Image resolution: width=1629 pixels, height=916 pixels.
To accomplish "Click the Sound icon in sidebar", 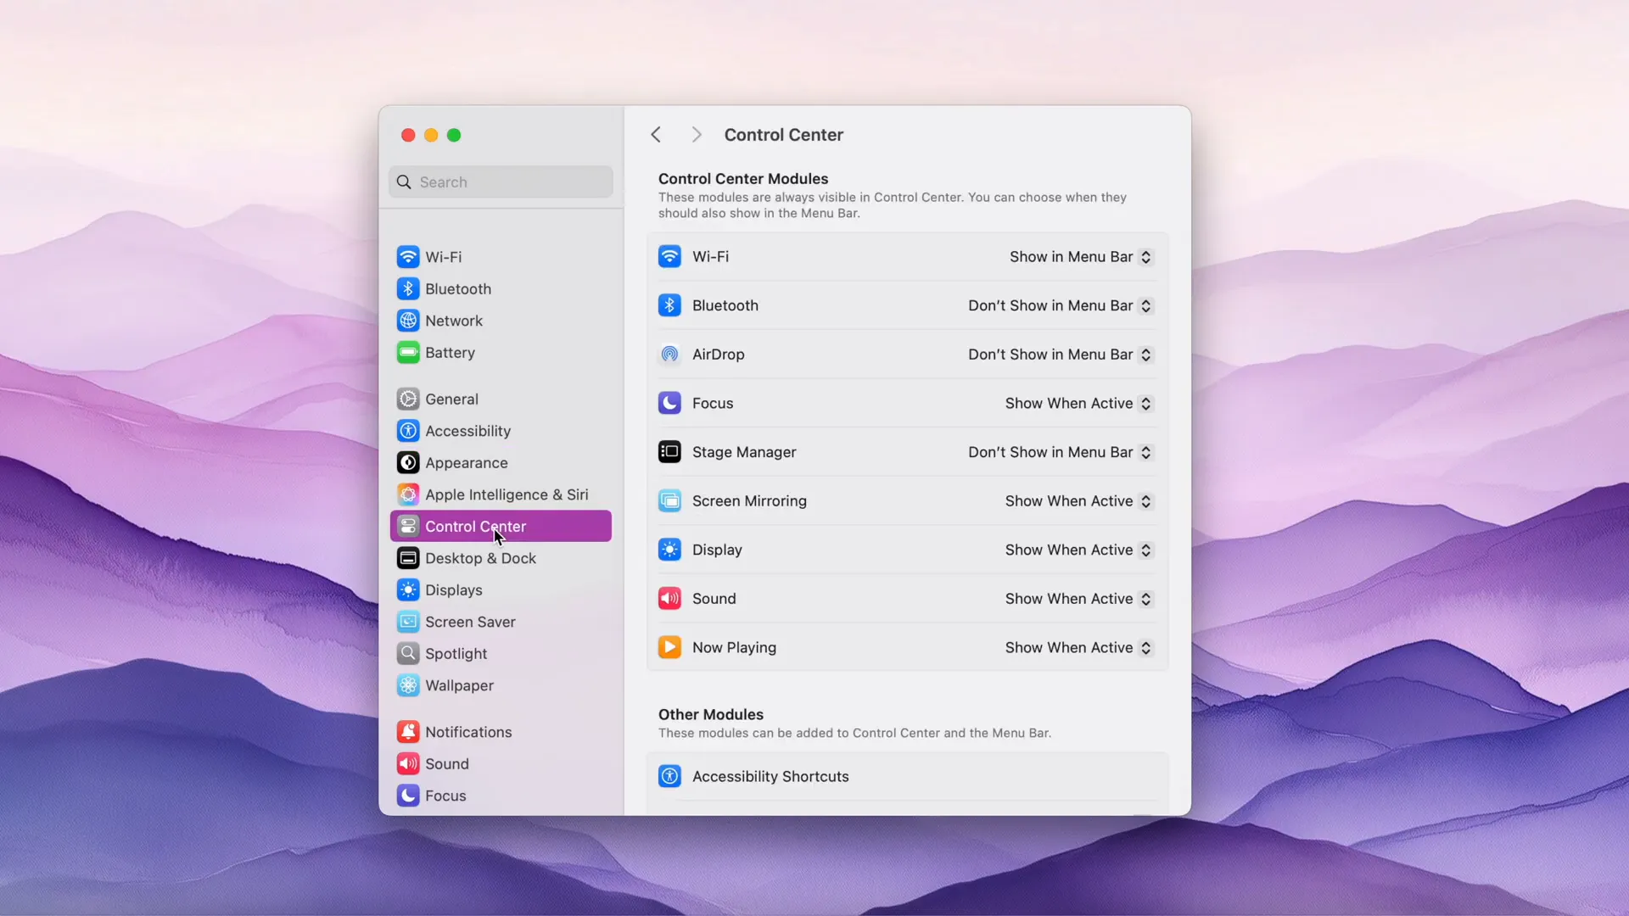I will point(408,764).
